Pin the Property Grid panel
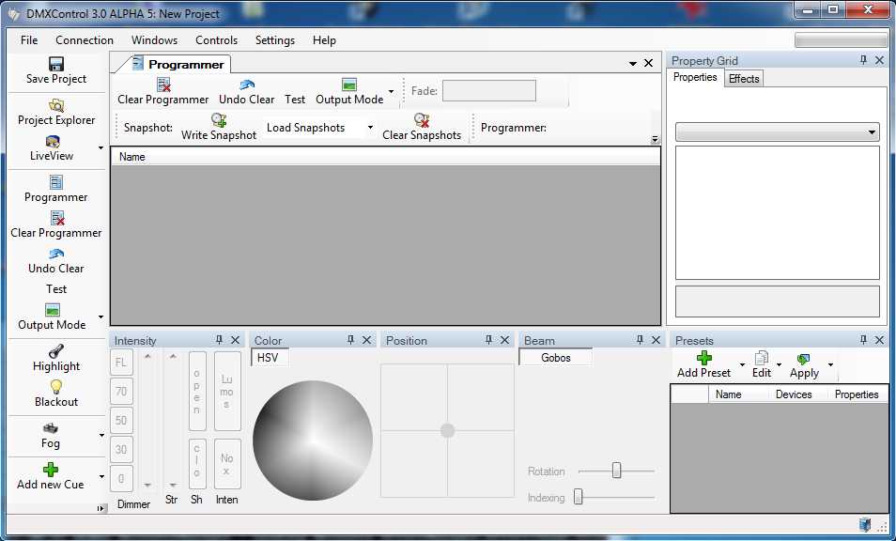Screen dimensions: 896x541 pos(863,60)
